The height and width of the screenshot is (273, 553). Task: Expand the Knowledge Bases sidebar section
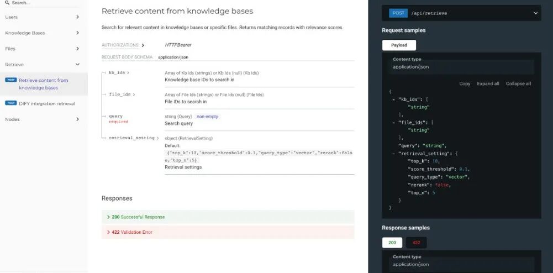(x=77, y=33)
